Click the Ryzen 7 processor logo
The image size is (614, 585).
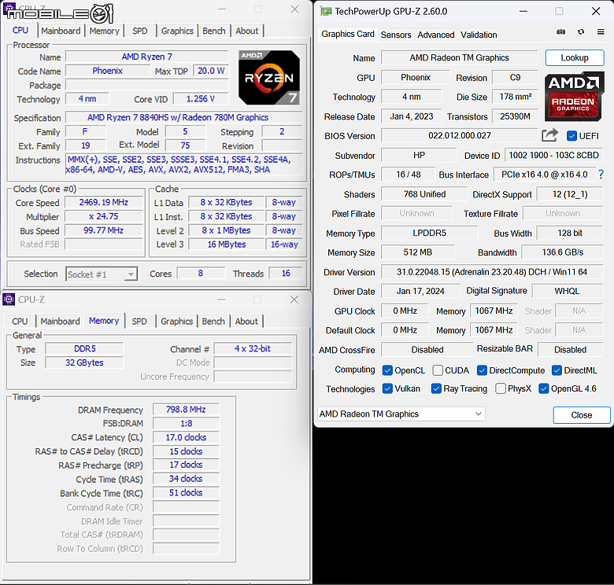tap(269, 77)
